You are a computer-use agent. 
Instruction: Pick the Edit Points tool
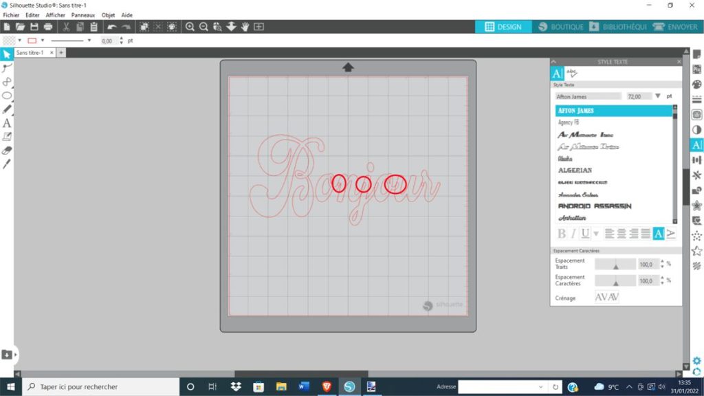pos(7,68)
